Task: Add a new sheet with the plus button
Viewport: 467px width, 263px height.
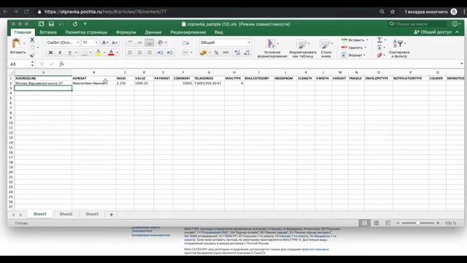Action: coord(112,214)
